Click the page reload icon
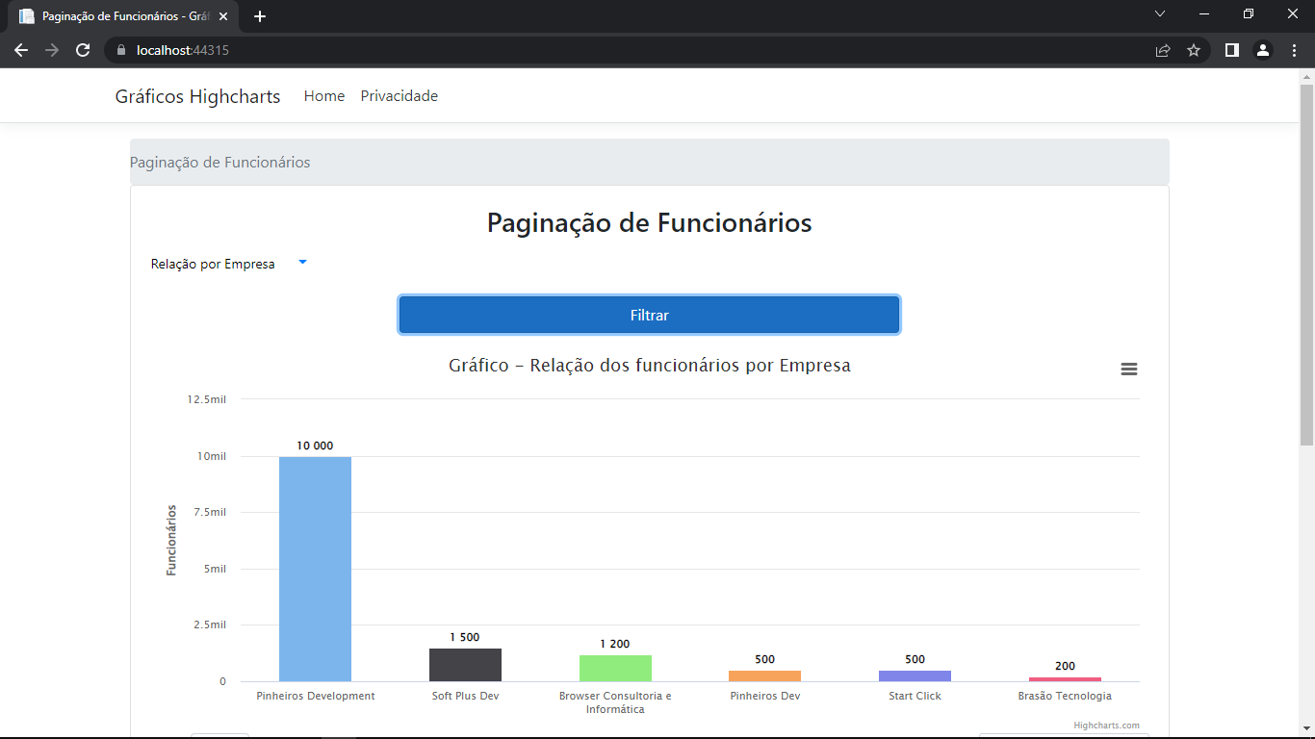 point(82,49)
